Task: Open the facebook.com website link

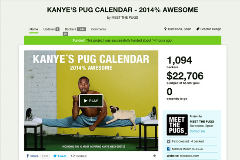Action: coord(190,156)
